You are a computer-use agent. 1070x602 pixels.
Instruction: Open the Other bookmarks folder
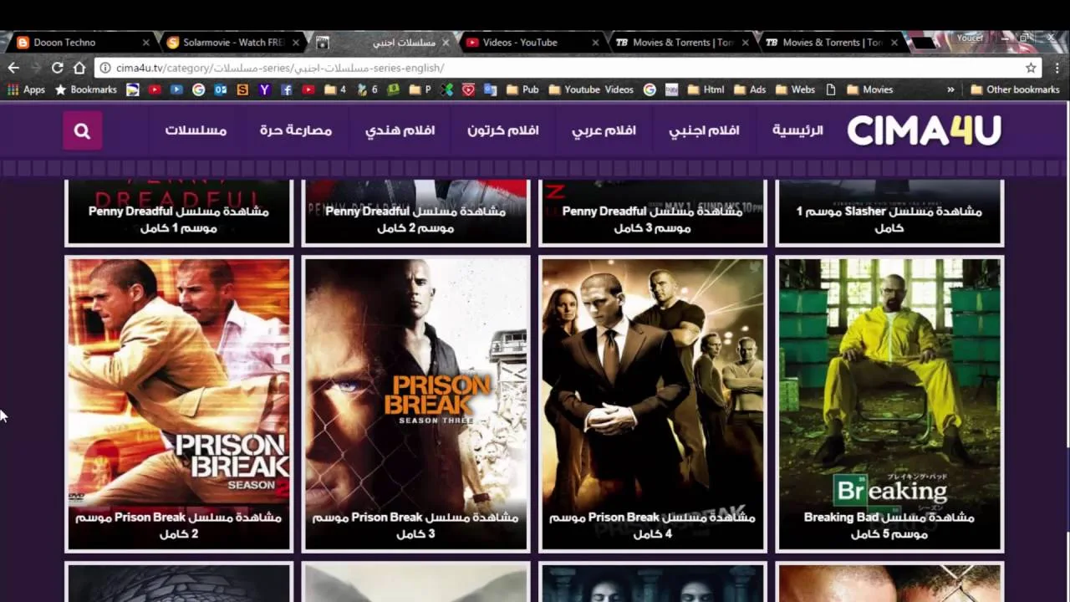(x=1015, y=89)
